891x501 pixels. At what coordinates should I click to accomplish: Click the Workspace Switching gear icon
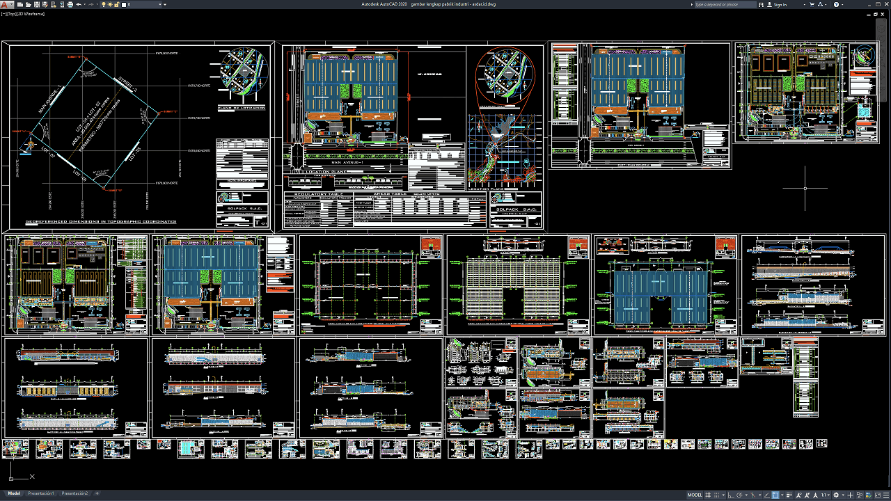click(x=836, y=495)
